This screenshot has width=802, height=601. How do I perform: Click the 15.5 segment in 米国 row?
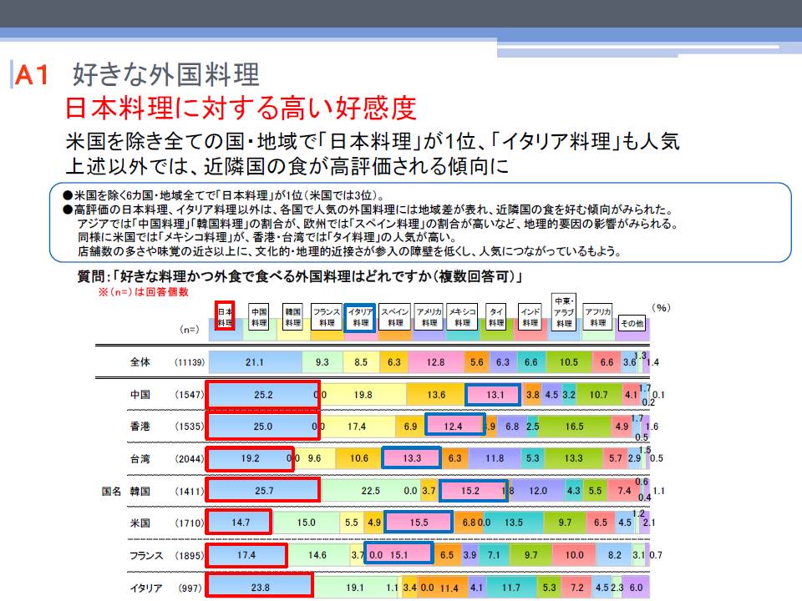tap(419, 523)
